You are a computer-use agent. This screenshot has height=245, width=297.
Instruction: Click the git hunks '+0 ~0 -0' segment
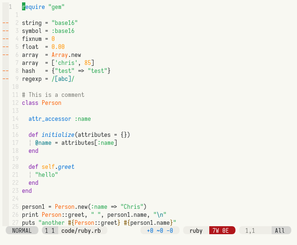[160, 230]
